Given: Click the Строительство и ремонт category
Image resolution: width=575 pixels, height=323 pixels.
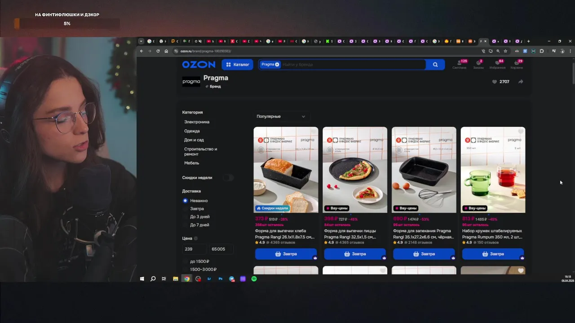Looking at the screenshot, I should pyautogui.click(x=200, y=152).
